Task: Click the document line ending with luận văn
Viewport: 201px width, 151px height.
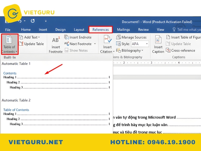Action: click(x=157, y=125)
